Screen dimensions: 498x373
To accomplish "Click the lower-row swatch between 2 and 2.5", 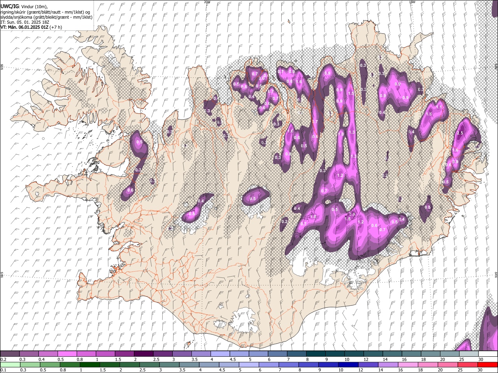I will click(x=130, y=364).
